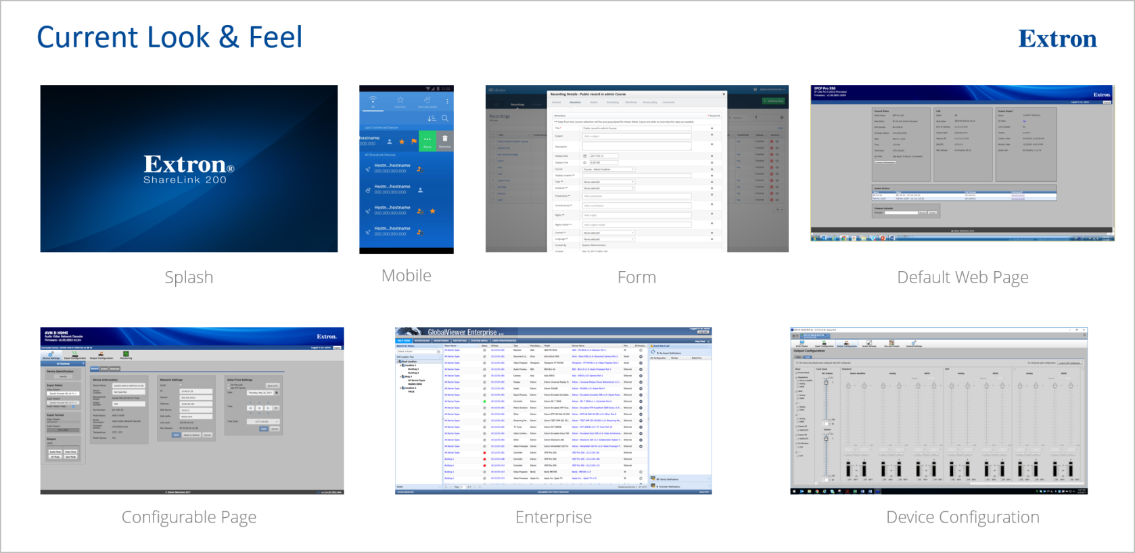The width and height of the screenshot is (1135, 553).
Task: Open the License dropdown in Form
Action: (x=609, y=233)
